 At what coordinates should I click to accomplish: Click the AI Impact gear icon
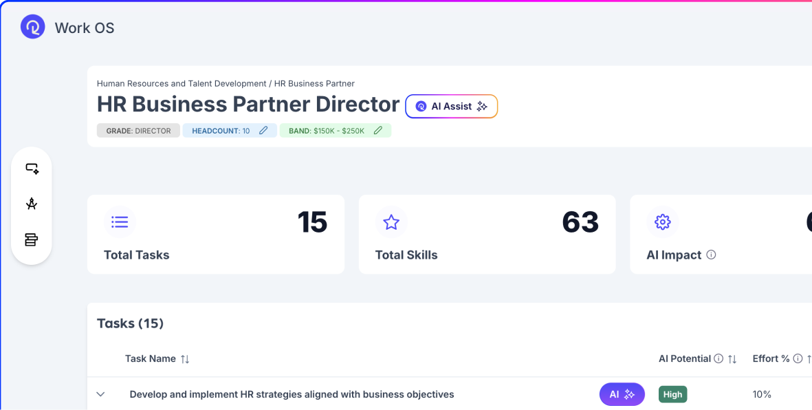(662, 222)
